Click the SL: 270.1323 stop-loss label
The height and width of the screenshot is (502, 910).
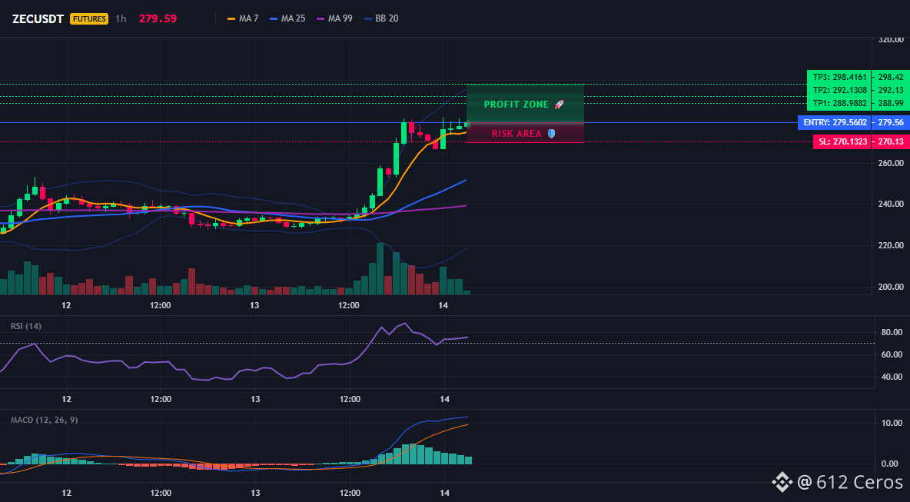(x=842, y=141)
